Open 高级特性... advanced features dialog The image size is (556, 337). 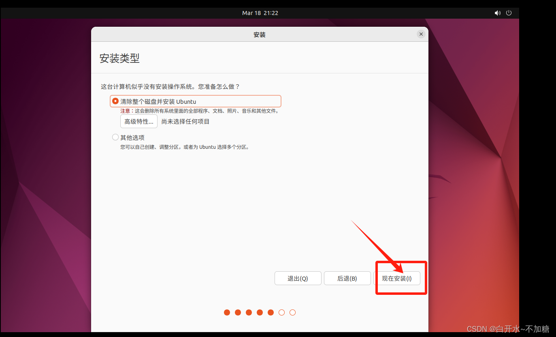click(139, 121)
